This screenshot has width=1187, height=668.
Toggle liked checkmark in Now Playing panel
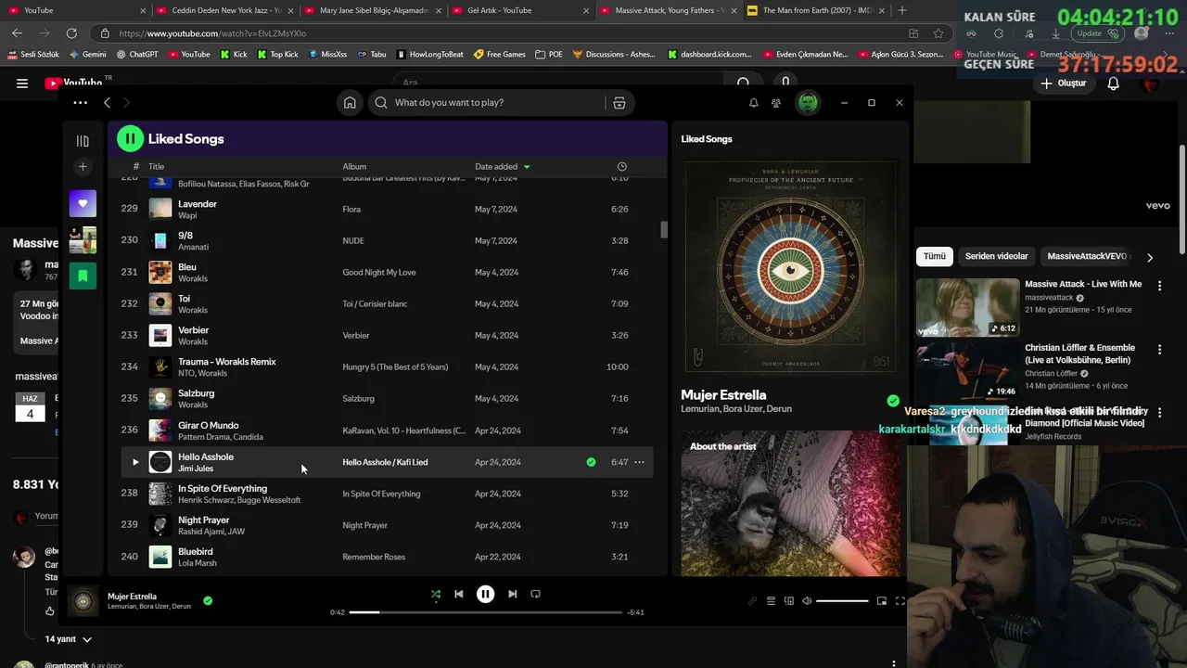tap(893, 401)
